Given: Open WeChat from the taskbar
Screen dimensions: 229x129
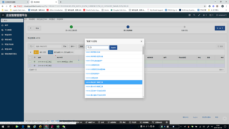Looking at the screenshot, I should 64,126.
